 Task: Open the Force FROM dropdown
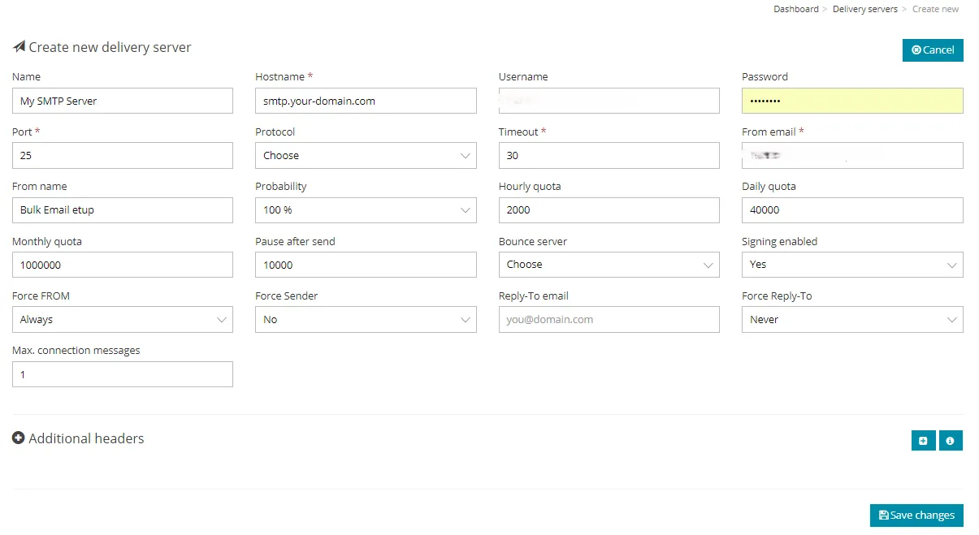pos(122,320)
